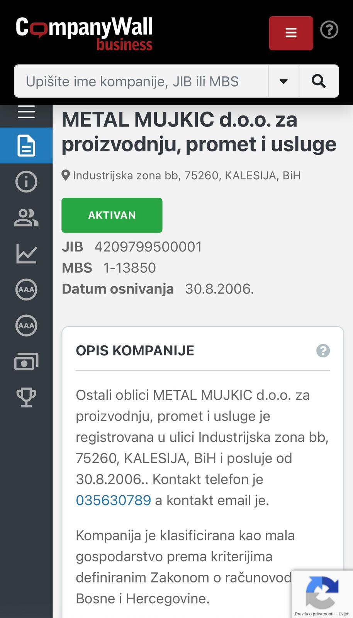The width and height of the screenshot is (353, 618).
Task: Call phone number 035630789 link
Action: pyautogui.click(x=113, y=500)
